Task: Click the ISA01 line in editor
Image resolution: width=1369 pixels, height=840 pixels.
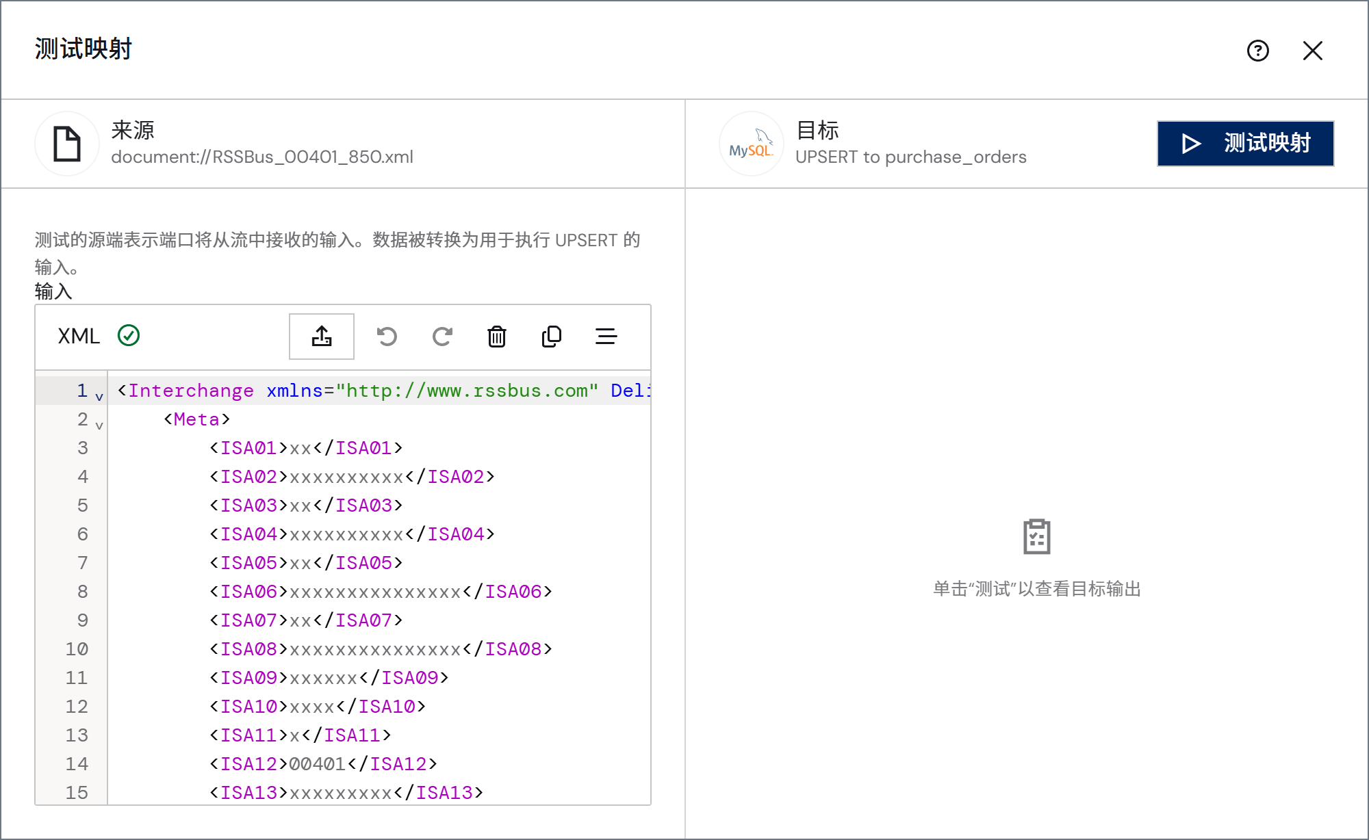Action: 306,448
